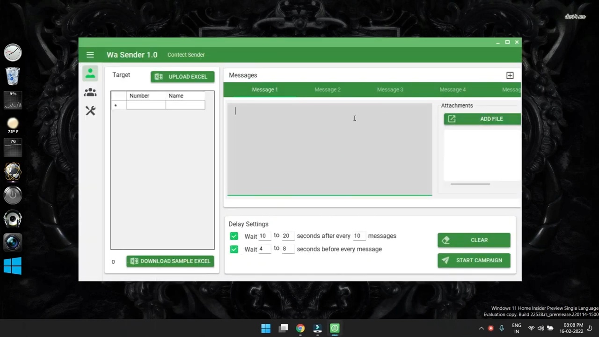Switch to Message 2 tab
Viewport: 599px width, 337px height.
328,89
